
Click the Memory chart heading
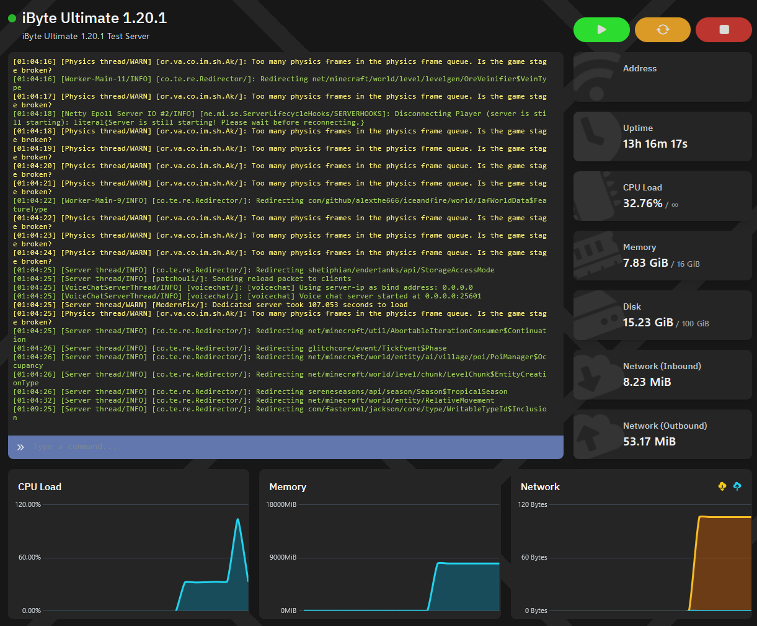(x=288, y=487)
